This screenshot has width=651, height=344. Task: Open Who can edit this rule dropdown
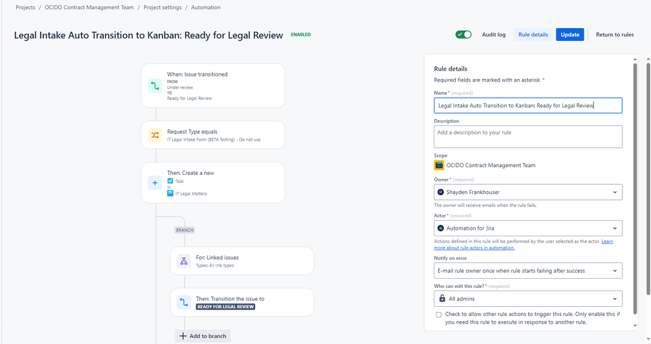(528, 298)
